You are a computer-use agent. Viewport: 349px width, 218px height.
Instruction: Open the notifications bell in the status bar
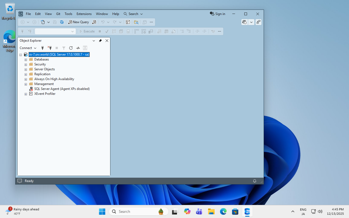point(255,181)
